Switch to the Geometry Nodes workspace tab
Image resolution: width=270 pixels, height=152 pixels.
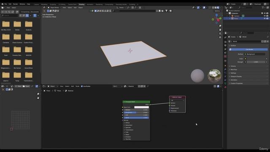point(121,4)
